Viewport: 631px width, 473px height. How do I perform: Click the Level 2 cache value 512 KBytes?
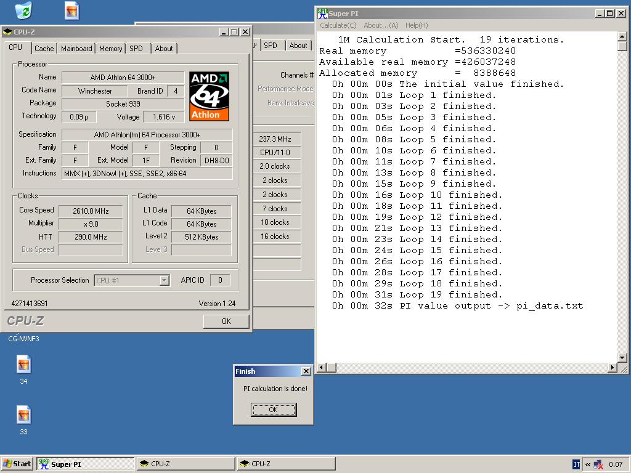[202, 237]
